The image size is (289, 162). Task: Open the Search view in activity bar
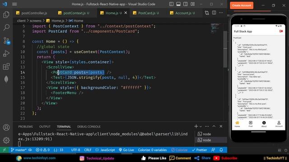pos(6,27)
